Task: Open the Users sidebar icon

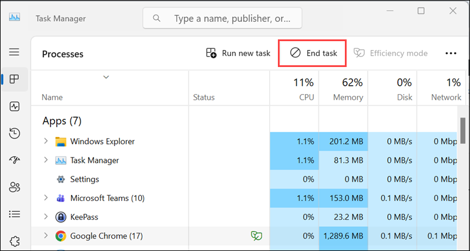Action: [14, 187]
